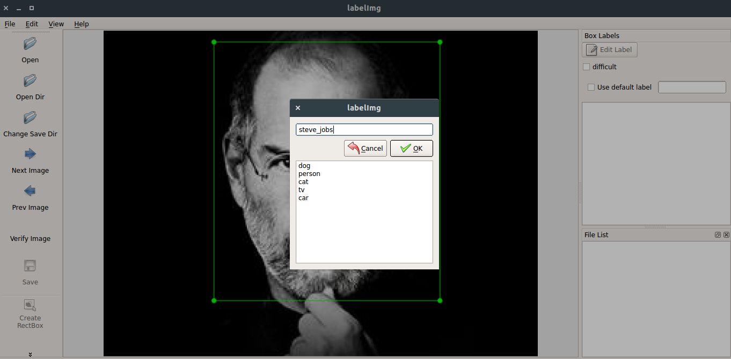Close the File List panel
This screenshot has width=731, height=359.
(x=726, y=235)
